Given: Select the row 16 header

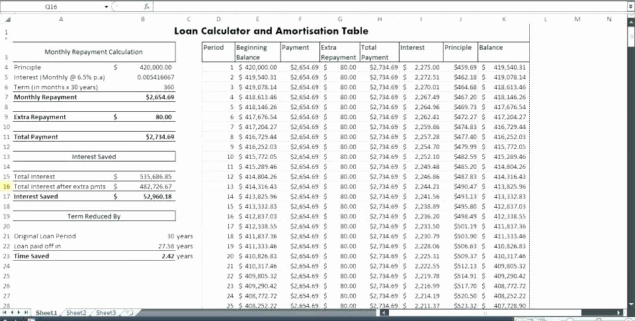Looking at the screenshot, I should [x=6, y=187].
